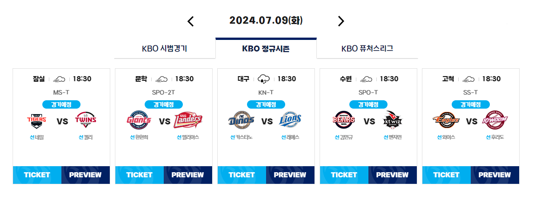The image size is (548, 214).
Task: Click the rain weather icon for 대구
Action: pos(264,79)
